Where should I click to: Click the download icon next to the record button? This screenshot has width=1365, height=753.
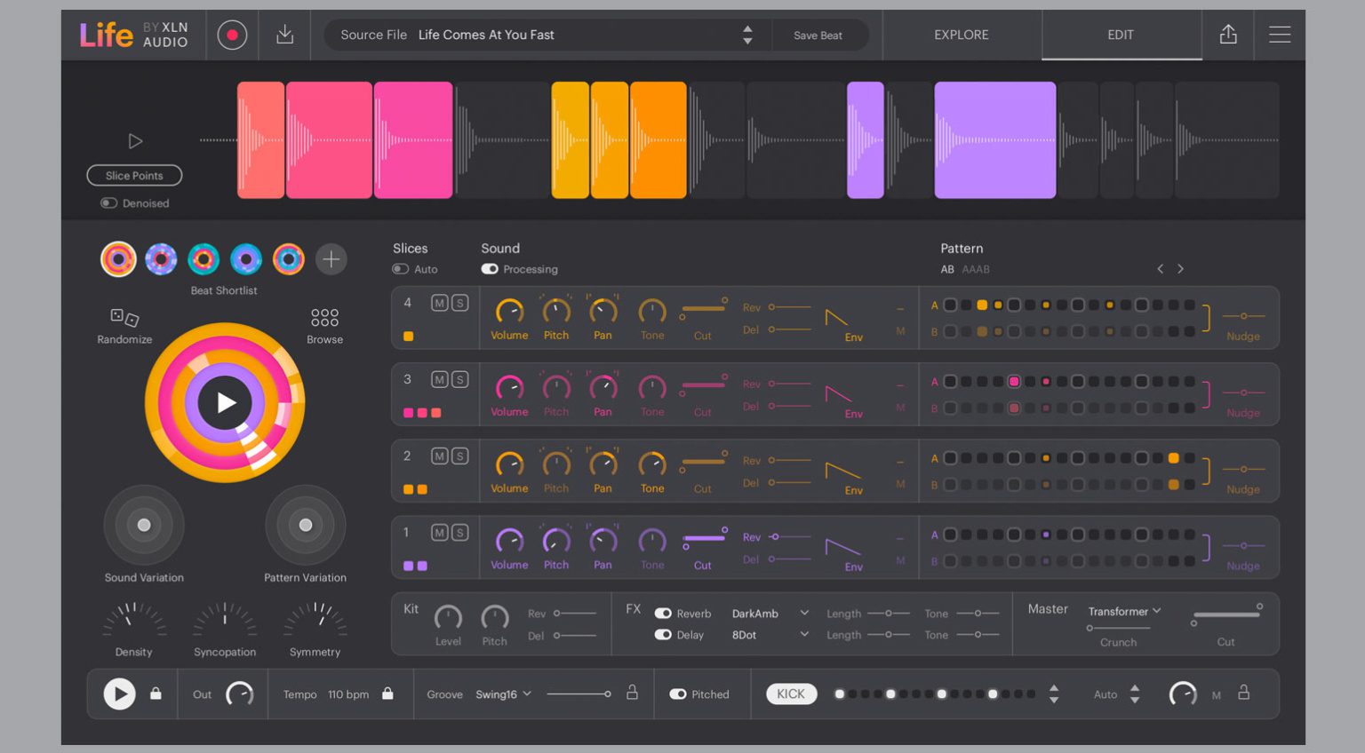coord(283,35)
